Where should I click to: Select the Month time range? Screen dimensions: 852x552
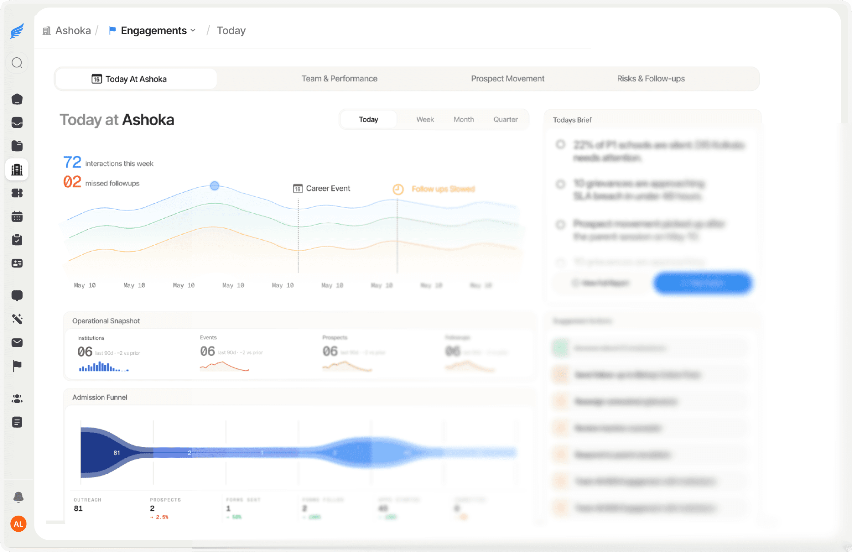click(464, 120)
